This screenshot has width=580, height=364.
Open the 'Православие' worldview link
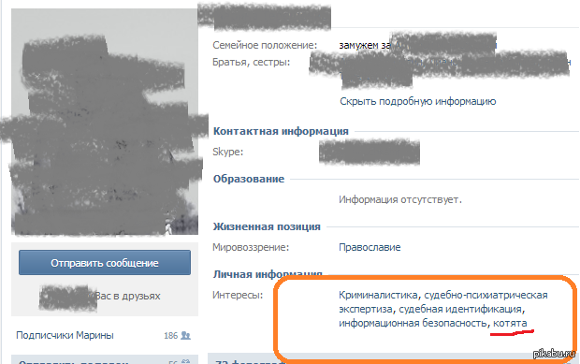(370, 247)
